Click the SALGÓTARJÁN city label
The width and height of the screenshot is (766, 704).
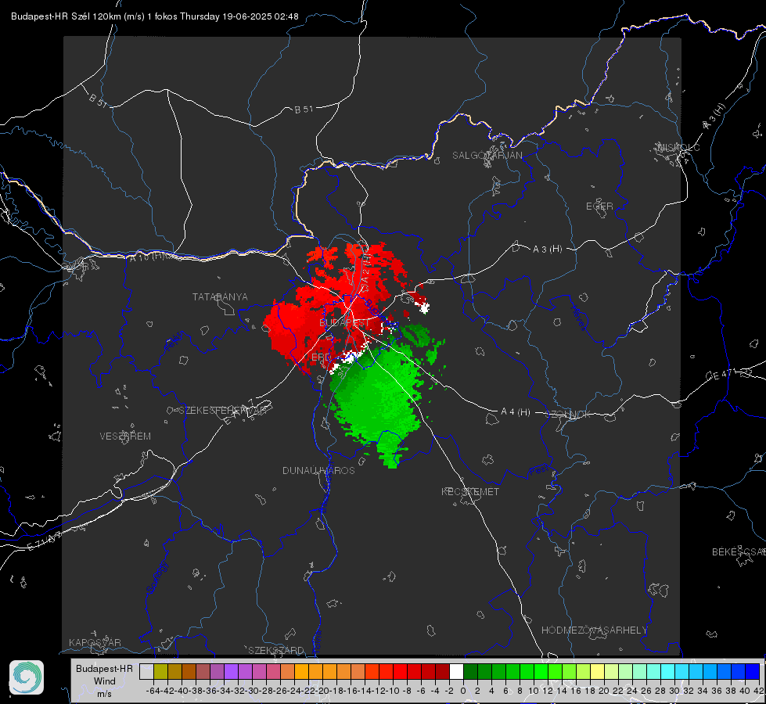487,156
